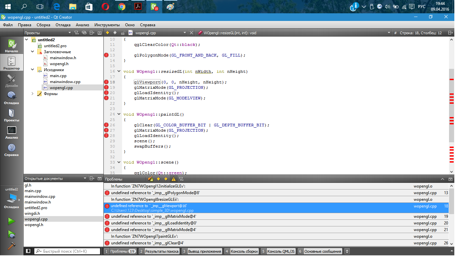This screenshot has width=456, height=256.
Task: Open mainwindow.cpp in the project tree
Action: click(65, 82)
